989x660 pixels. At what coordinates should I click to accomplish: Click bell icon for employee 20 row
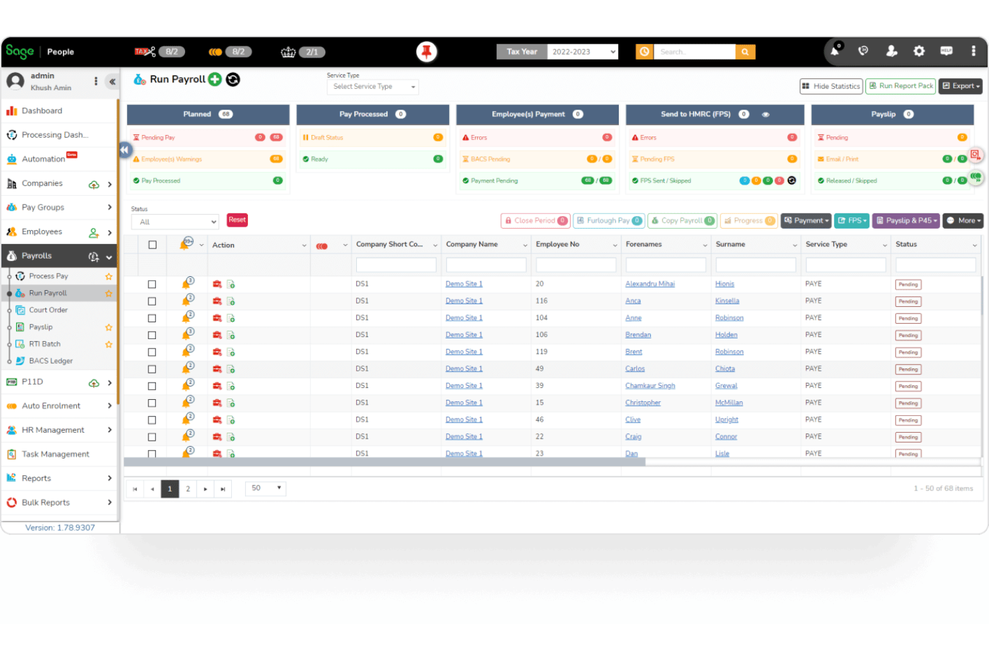coord(186,284)
